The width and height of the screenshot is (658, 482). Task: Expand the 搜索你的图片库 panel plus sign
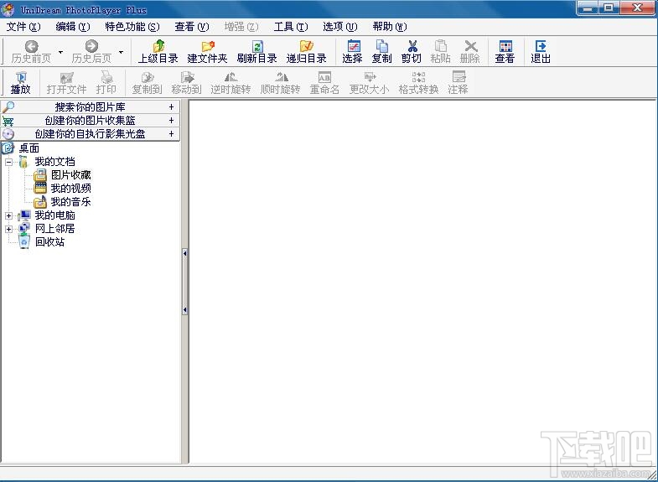click(x=171, y=107)
